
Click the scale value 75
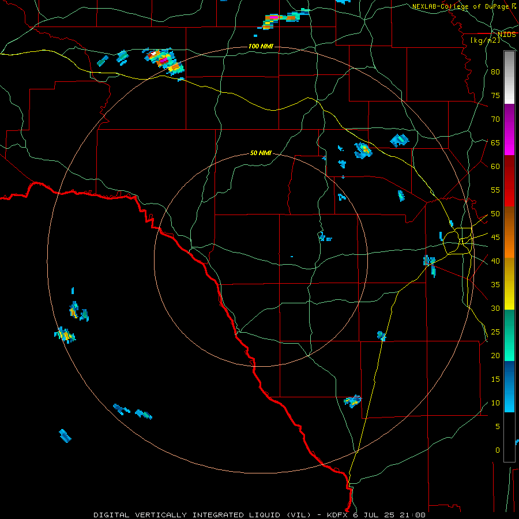point(495,95)
